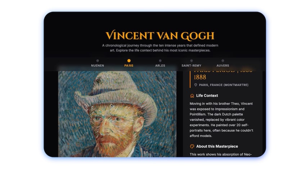
Task: Click the Life Context paragraph about brother Theo
Action: click(x=221, y=120)
